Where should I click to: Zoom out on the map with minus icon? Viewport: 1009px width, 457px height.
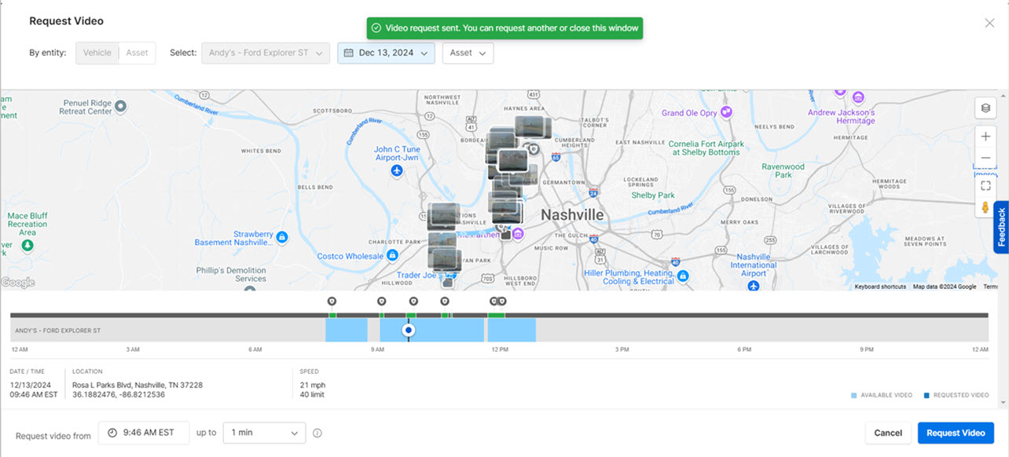(x=985, y=157)
